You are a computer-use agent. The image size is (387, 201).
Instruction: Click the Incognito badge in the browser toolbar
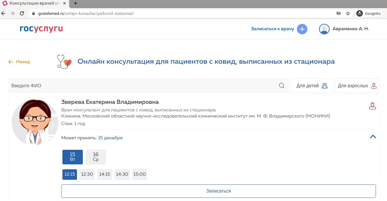(x=369, y=13)
